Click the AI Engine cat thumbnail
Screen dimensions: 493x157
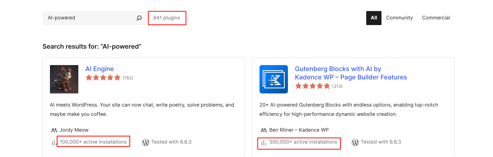(64, 79)
